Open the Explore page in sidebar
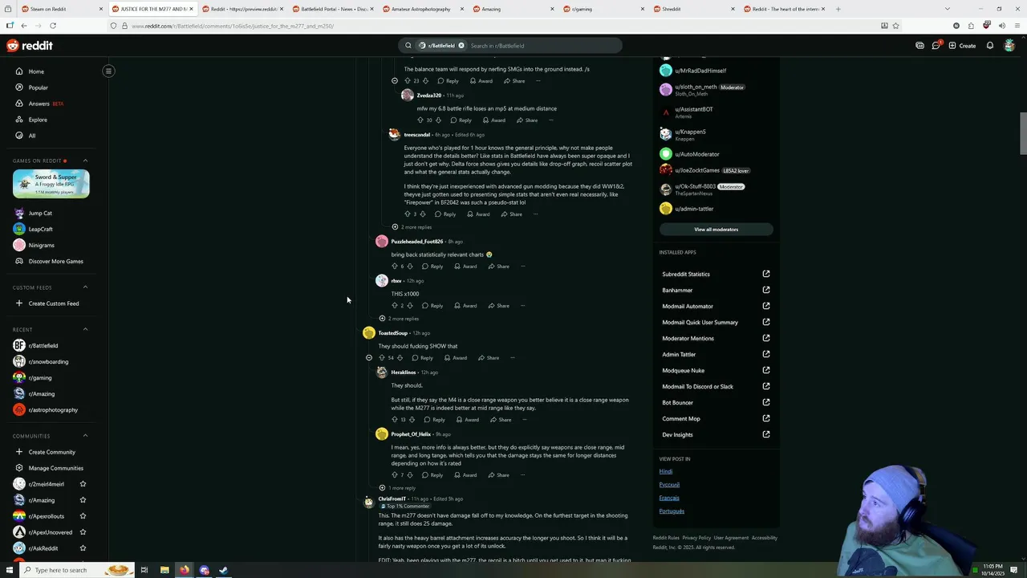Screen dimensions: 1027x578 coord(38,120)
